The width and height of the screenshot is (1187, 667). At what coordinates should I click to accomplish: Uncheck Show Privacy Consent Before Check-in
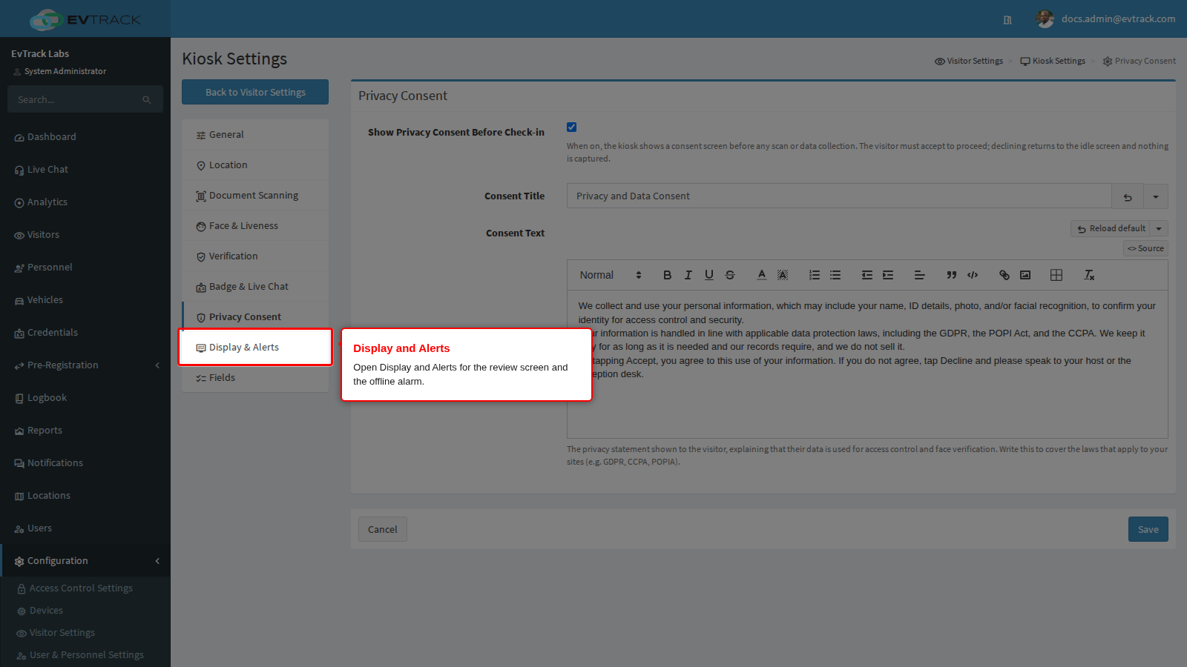571,127
